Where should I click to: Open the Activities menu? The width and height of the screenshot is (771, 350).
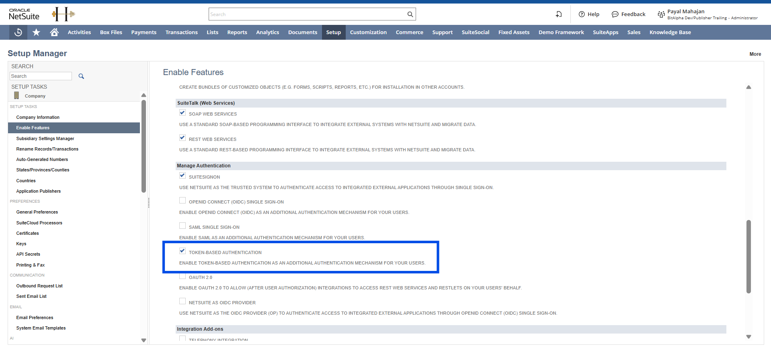pos(79,33)
